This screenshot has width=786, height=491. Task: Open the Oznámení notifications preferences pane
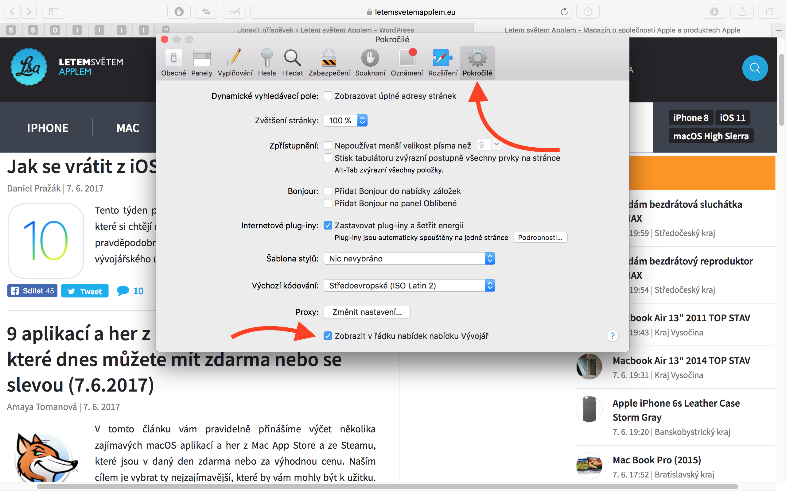tap(407, 62)
